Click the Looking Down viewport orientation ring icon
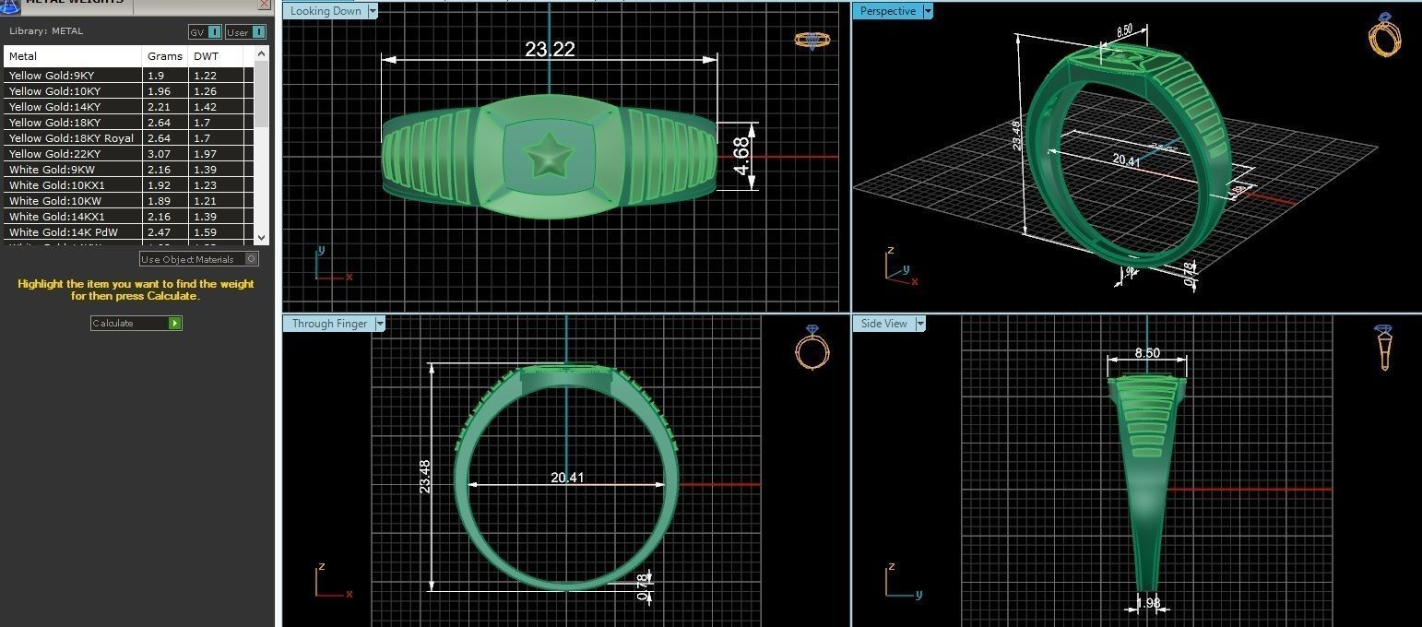 coord(812,41)
